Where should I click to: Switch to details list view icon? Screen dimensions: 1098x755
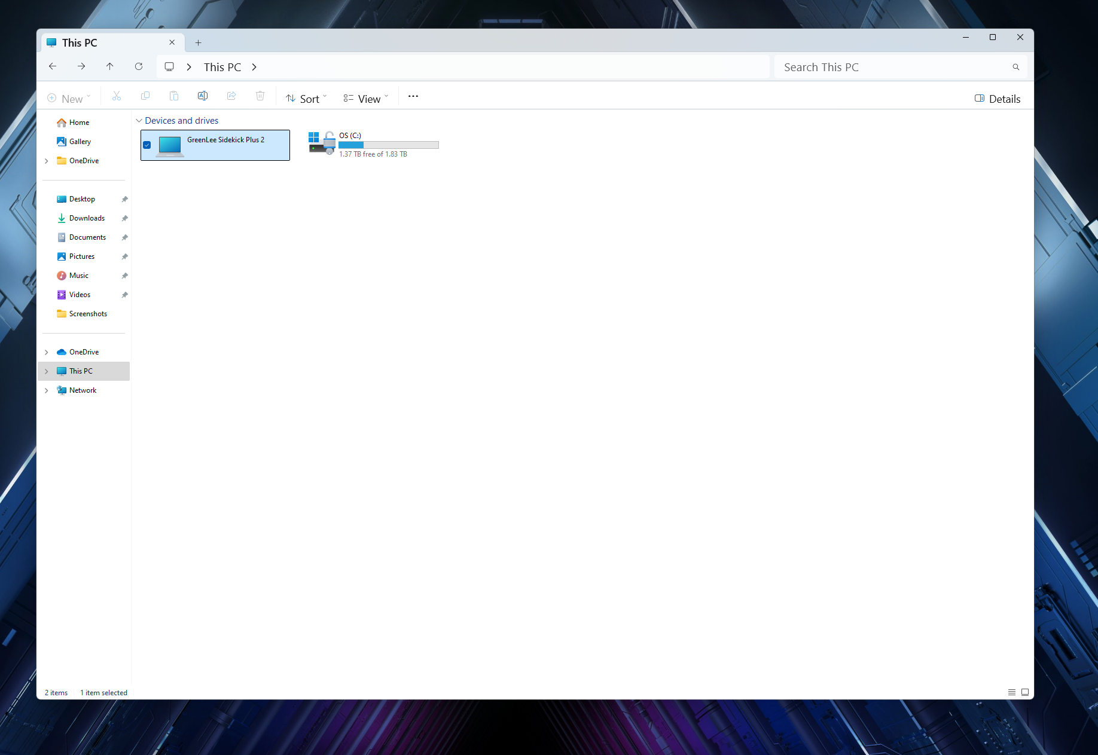pos(1012,692)
